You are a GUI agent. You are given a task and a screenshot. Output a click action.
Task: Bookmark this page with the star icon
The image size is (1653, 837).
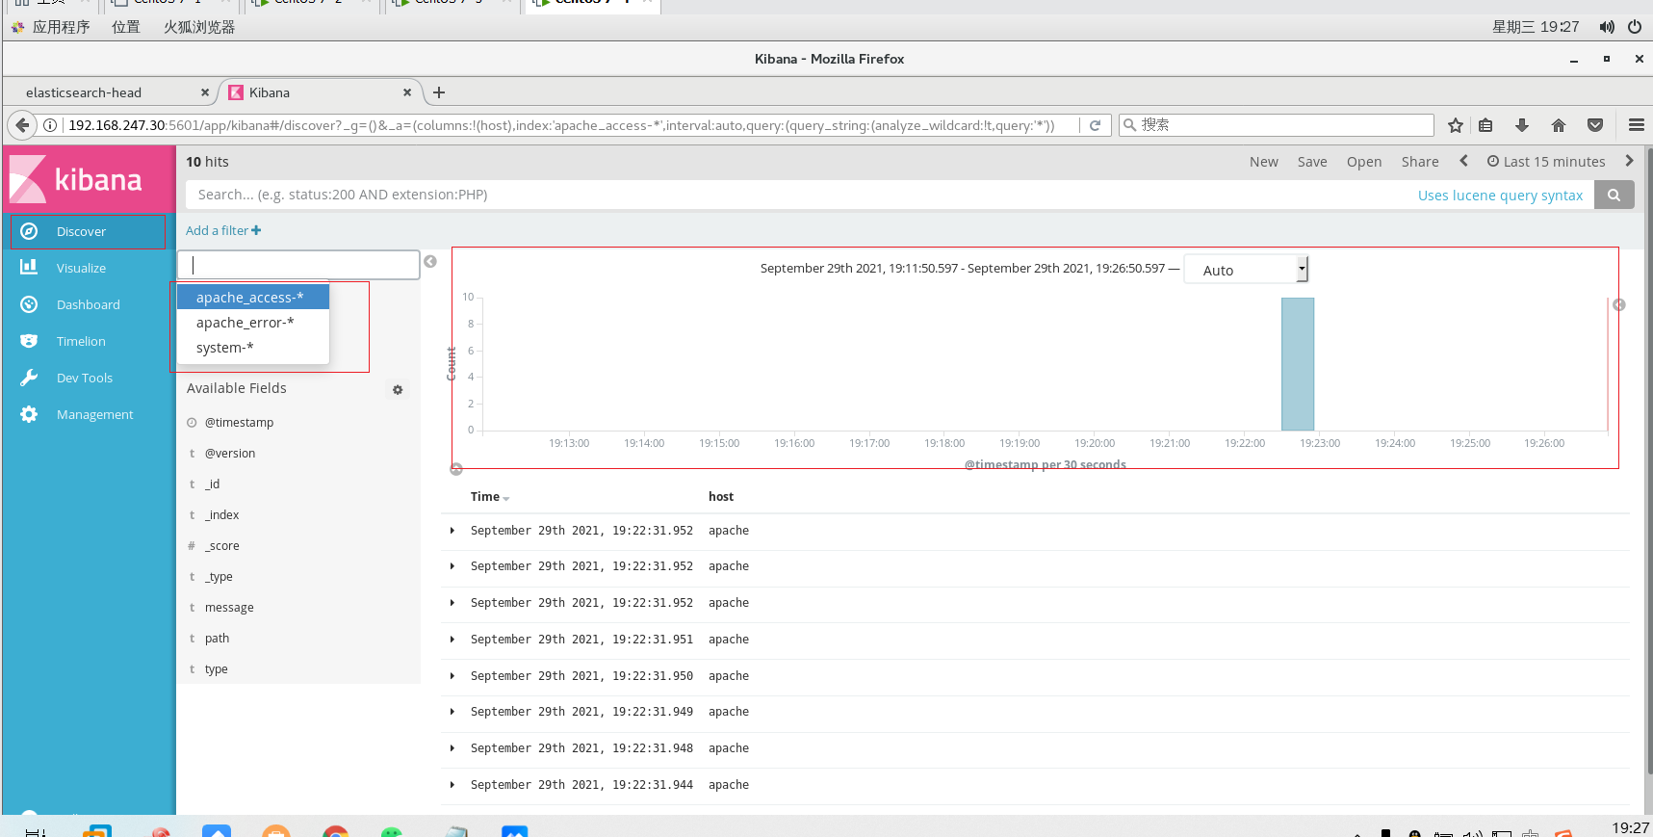[1456, 125]
